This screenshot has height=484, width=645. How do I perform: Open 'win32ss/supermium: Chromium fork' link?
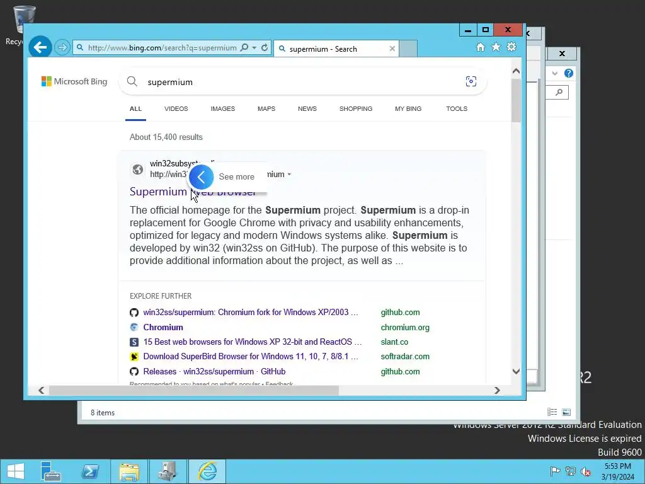tap(251, 313)
